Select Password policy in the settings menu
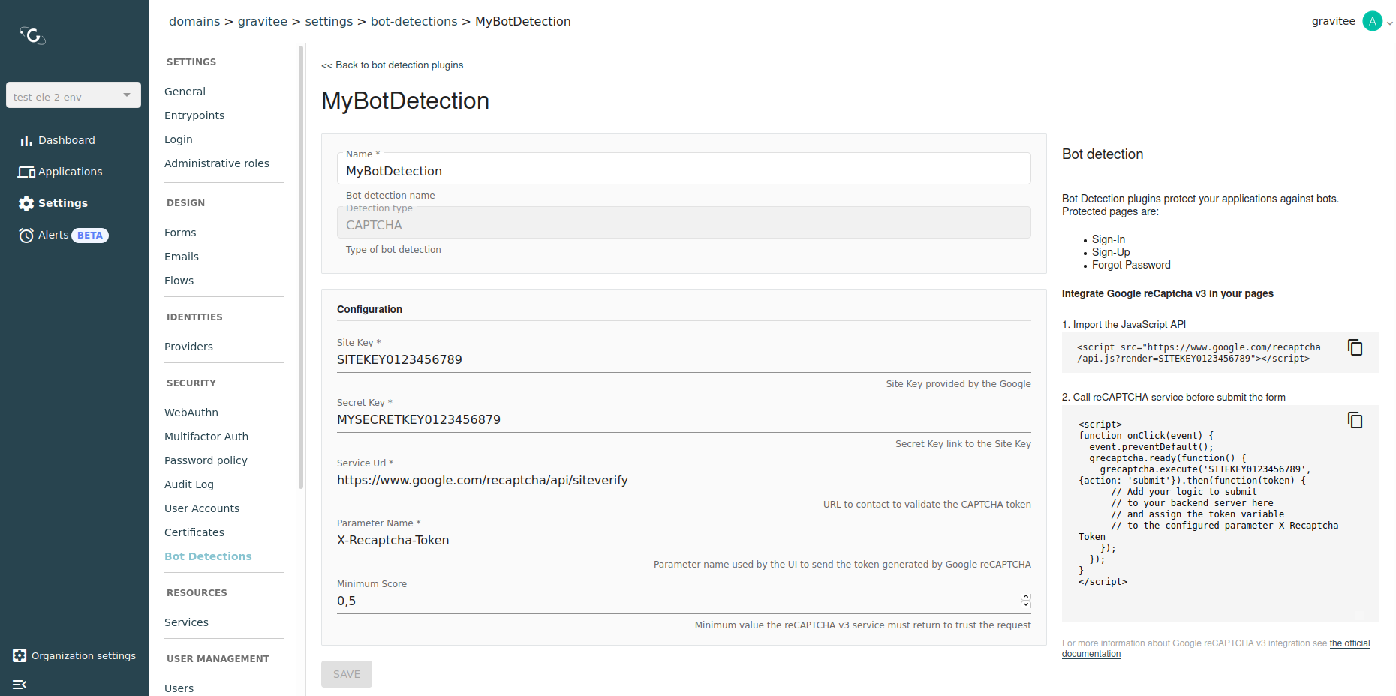 point(206,460)
